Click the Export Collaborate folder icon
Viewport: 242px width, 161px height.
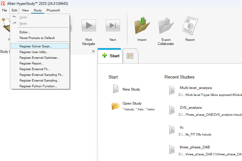(166, 25)
